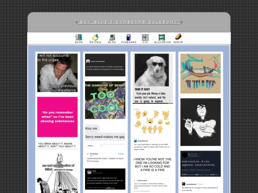The height and width of the screenshot is (193, 258).
Task: Click the KIN nav label
Action: [145, 42]
